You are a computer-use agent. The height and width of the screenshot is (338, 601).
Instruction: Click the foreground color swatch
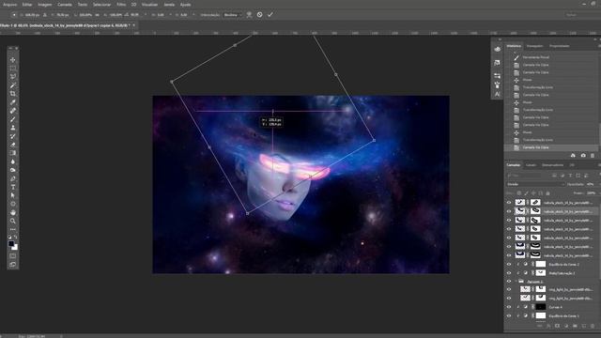point(11,244)
